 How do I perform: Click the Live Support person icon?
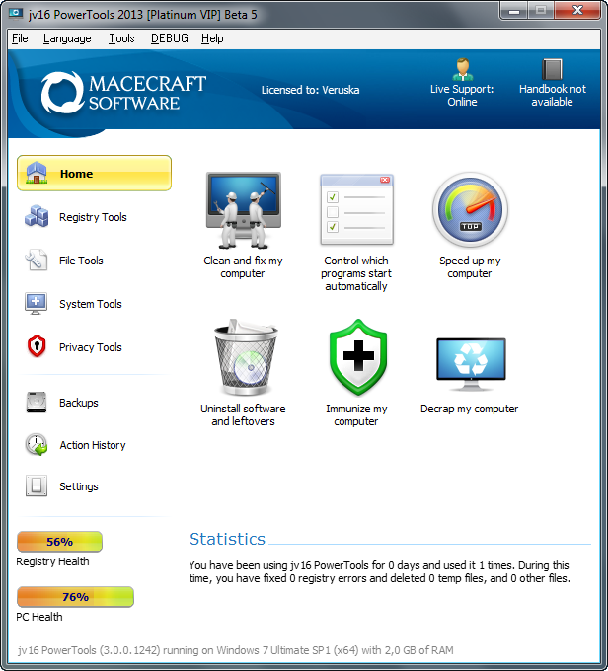(x=463, y=69)
